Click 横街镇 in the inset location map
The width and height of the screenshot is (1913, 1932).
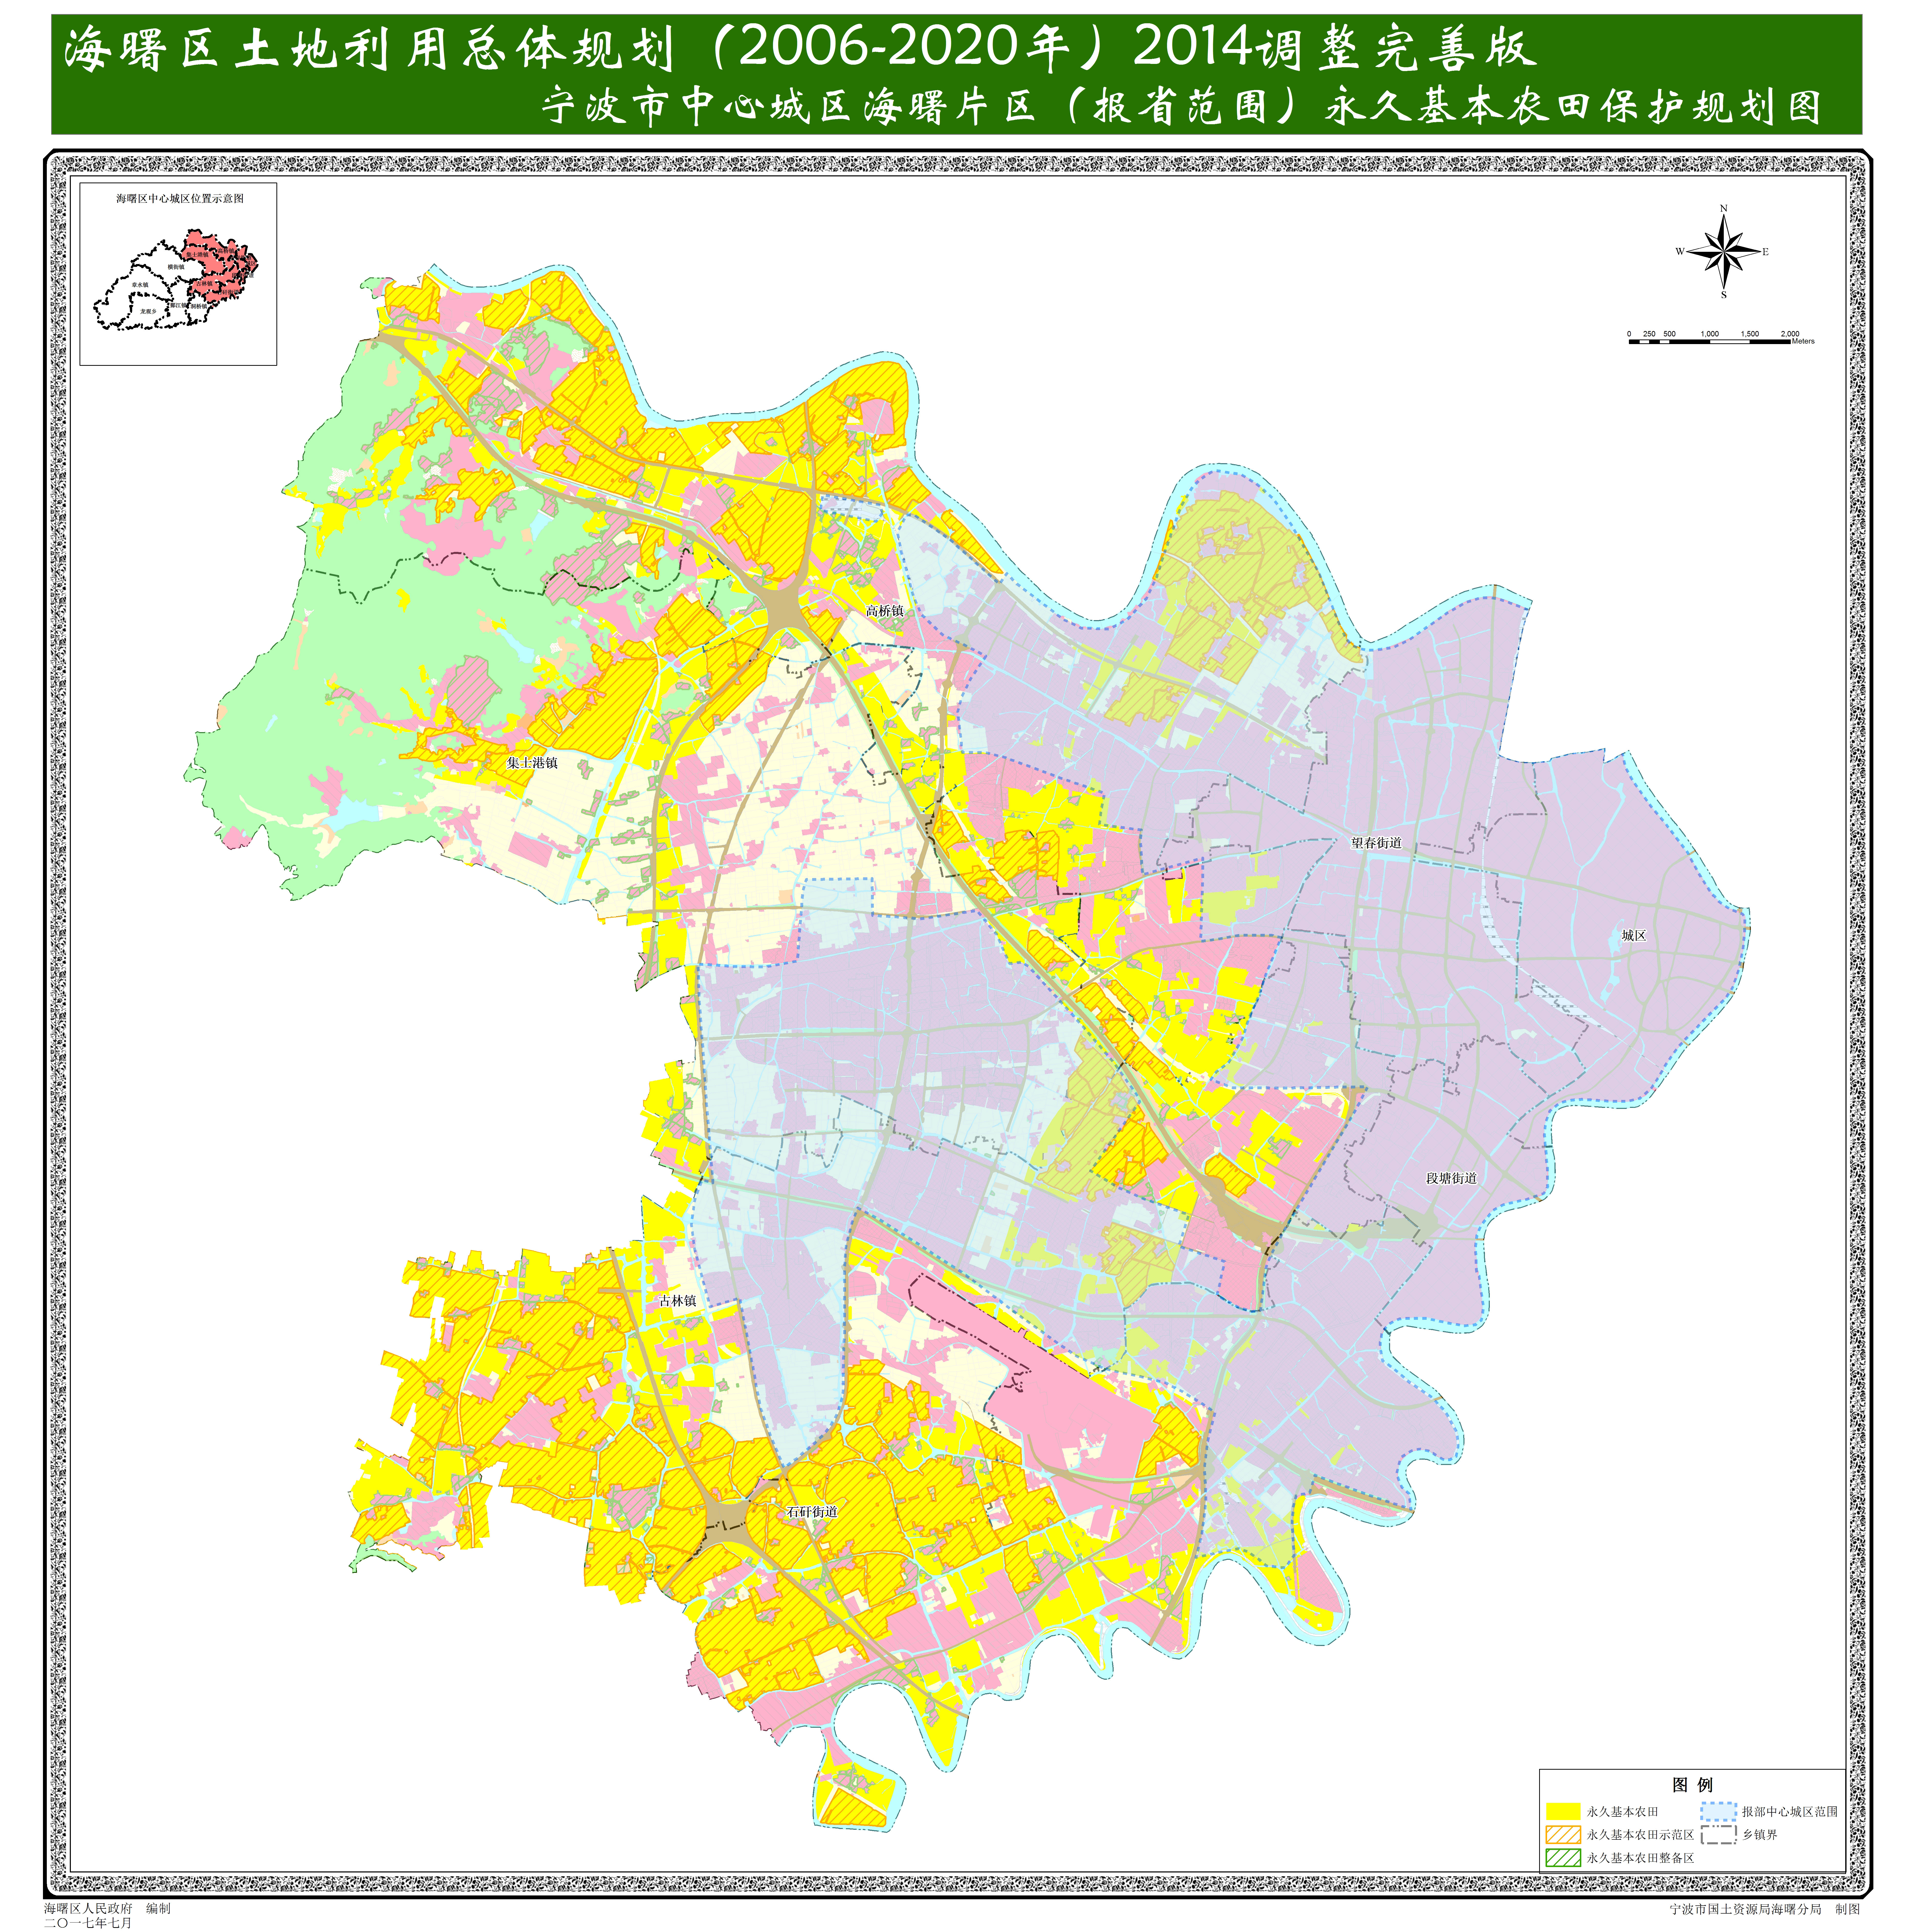(x=176, y=267)
